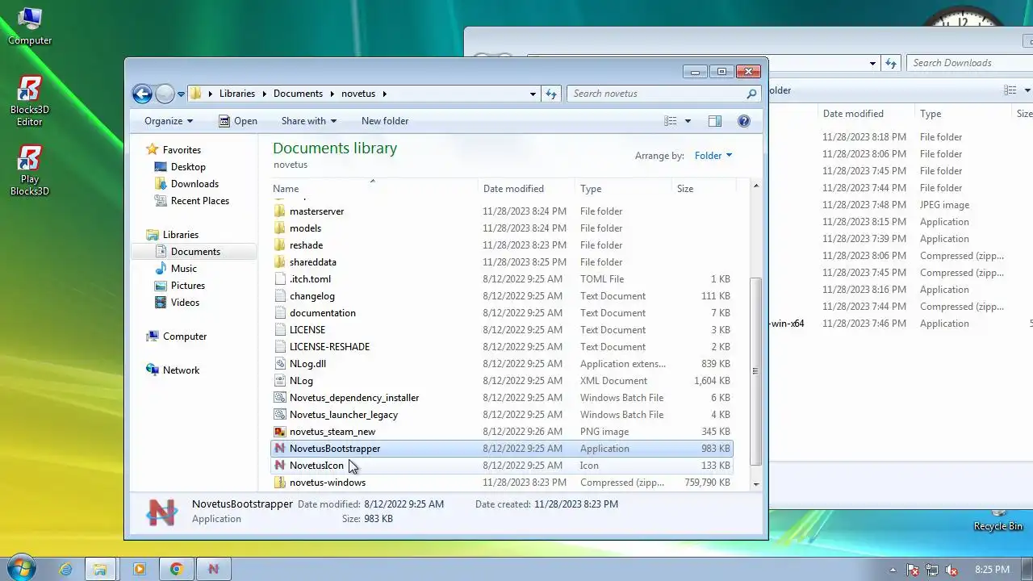This screenshot has width=1033, height=581.
Task: Sort by the Size column header
Action: 704,189
